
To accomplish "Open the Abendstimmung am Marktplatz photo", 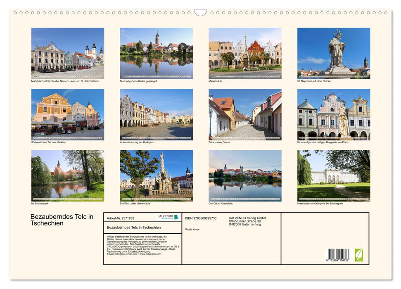I will (156, 115).
